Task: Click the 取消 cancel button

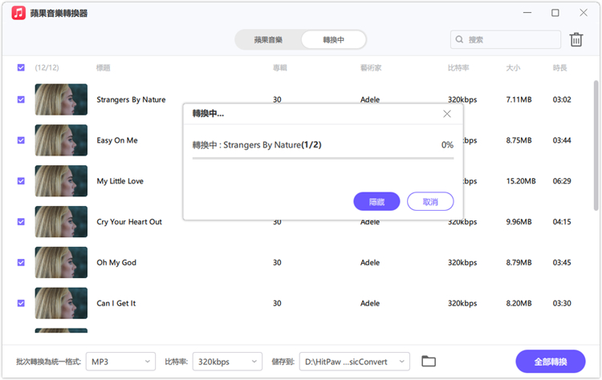Action: [x=430, y=202]
